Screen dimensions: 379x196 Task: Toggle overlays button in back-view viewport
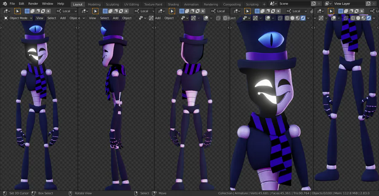pos(206,18)
